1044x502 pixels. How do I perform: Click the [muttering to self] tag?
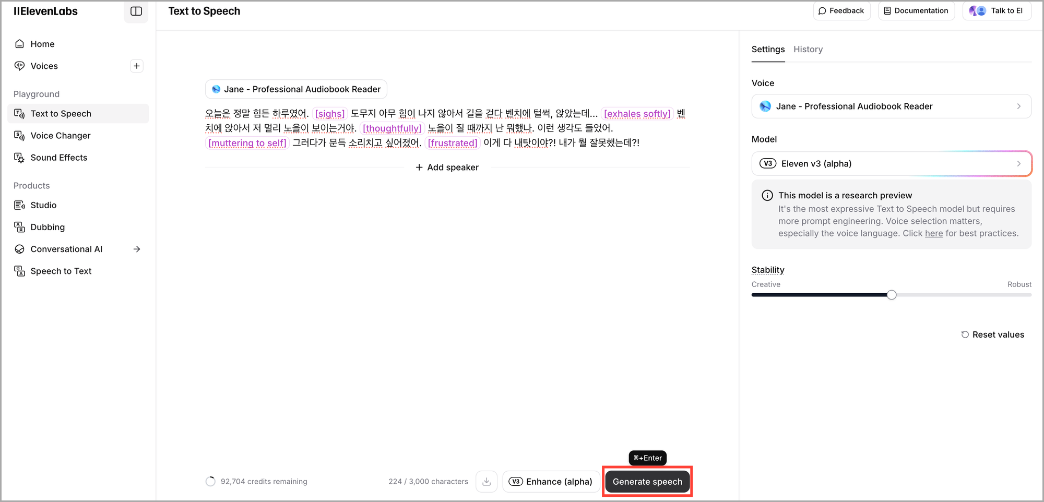point(247,143)
